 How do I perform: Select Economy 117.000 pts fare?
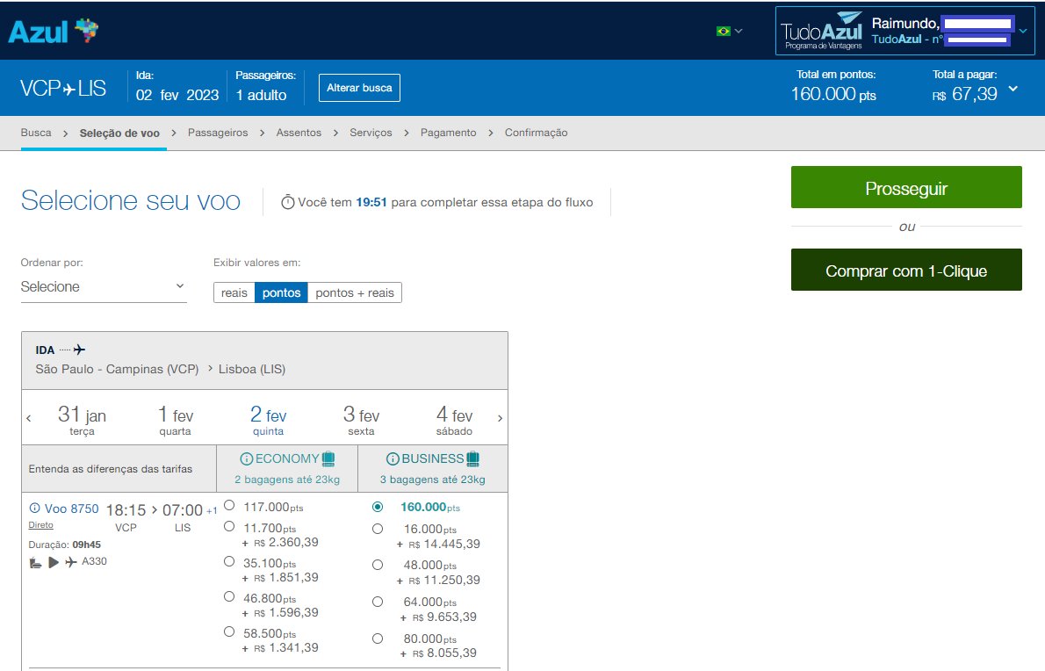[x=229, y=505]
